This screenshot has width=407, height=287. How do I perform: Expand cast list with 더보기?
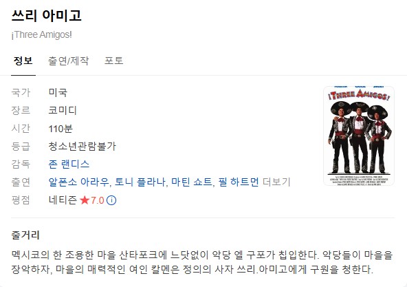point(276,182)
